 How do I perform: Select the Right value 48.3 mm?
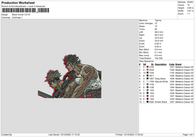tap(159, 35)
